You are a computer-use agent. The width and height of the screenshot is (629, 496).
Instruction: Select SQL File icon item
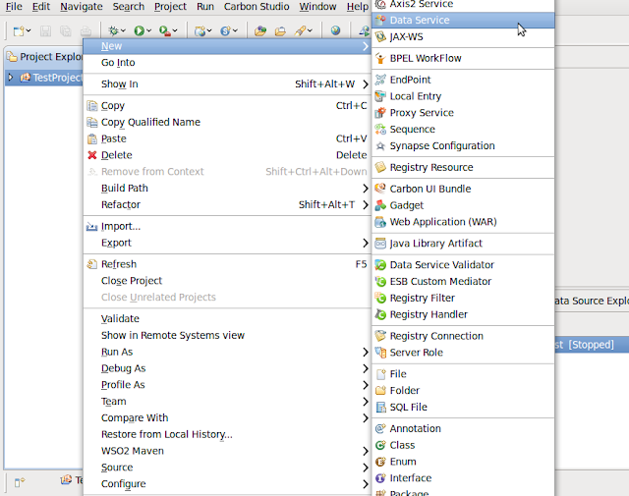[x=463, y=408]
